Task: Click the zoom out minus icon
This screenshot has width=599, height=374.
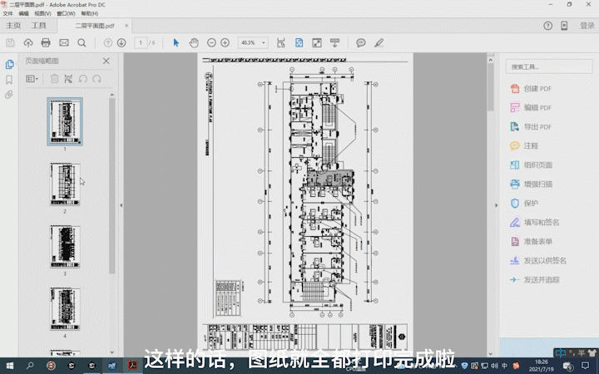Action: [211, 42]
